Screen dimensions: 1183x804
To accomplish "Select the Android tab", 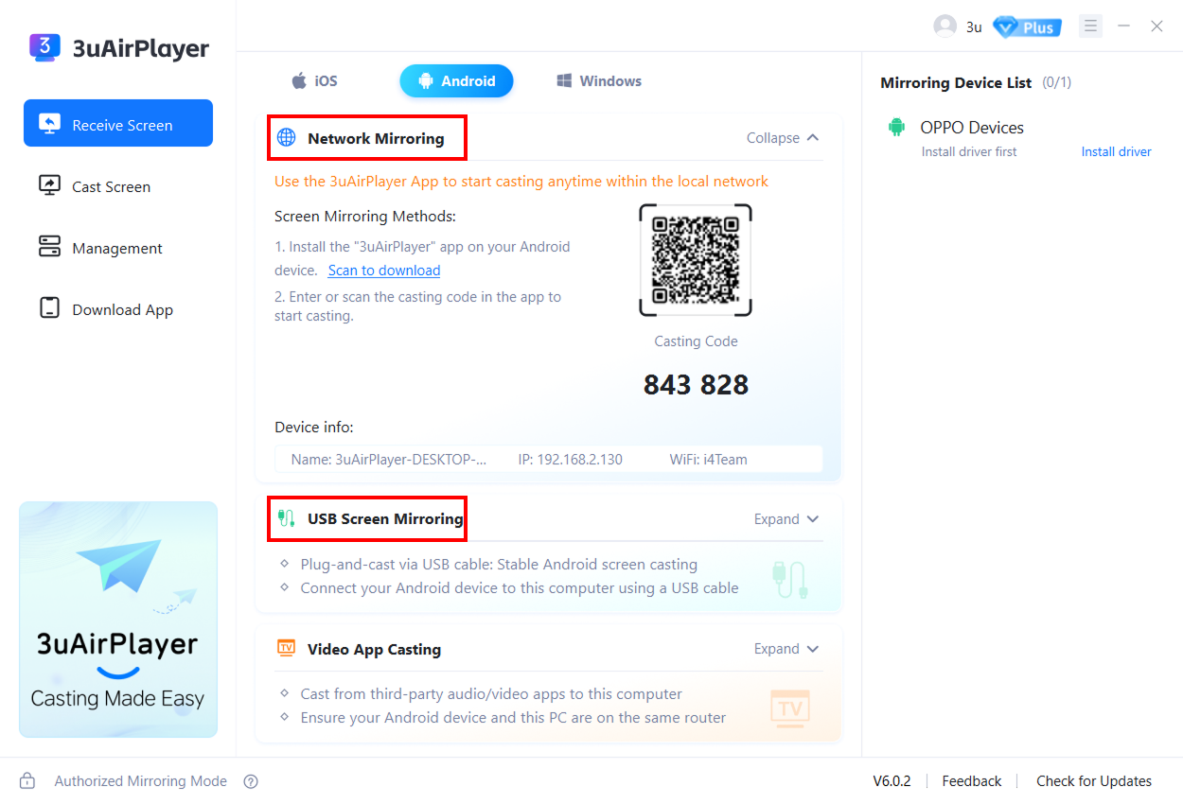I will coord(456,81).
